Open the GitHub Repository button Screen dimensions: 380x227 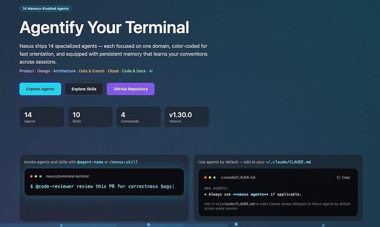coord(131,89)
